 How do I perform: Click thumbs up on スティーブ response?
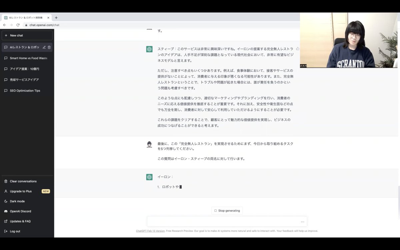[x=297, y=49]
